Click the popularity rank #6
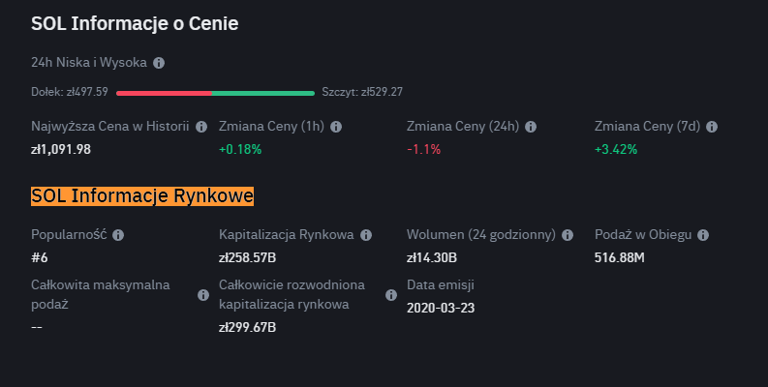768x387 pixels. tap(40, 257)
